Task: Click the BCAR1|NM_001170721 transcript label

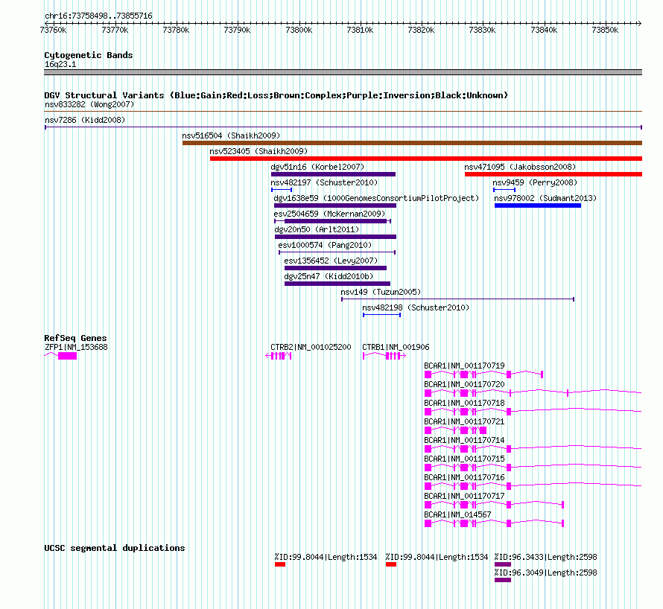Action: [464, 421]
